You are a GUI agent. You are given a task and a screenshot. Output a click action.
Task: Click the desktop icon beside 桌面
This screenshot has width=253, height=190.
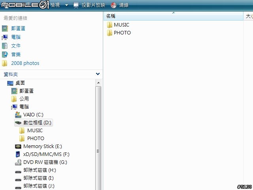[10, 83]
